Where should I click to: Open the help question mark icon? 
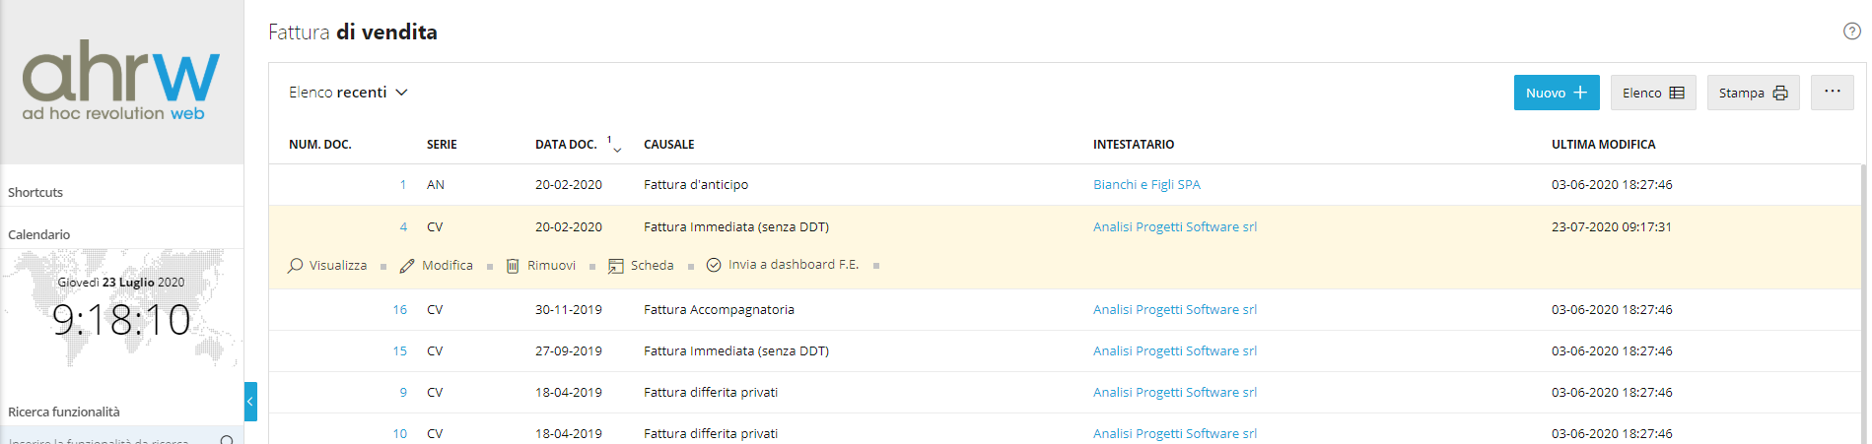[x=1851, y=32]
